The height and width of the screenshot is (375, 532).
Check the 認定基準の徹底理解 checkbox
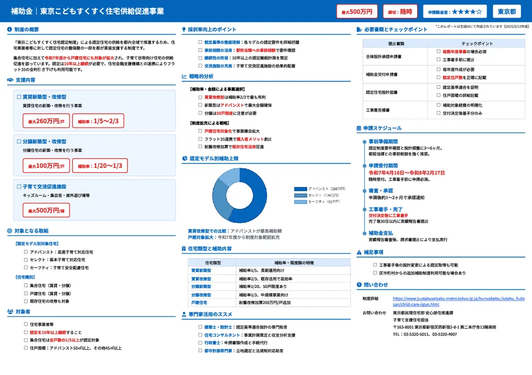click(199, 42)
